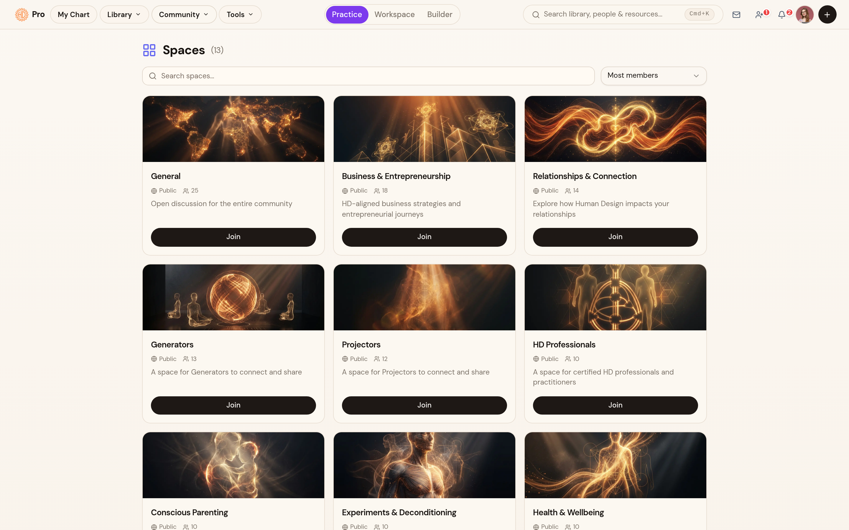Screen dimensions: 849x530
Task: Click the Cmd+K shortcut badge
Action: point(699,14)
